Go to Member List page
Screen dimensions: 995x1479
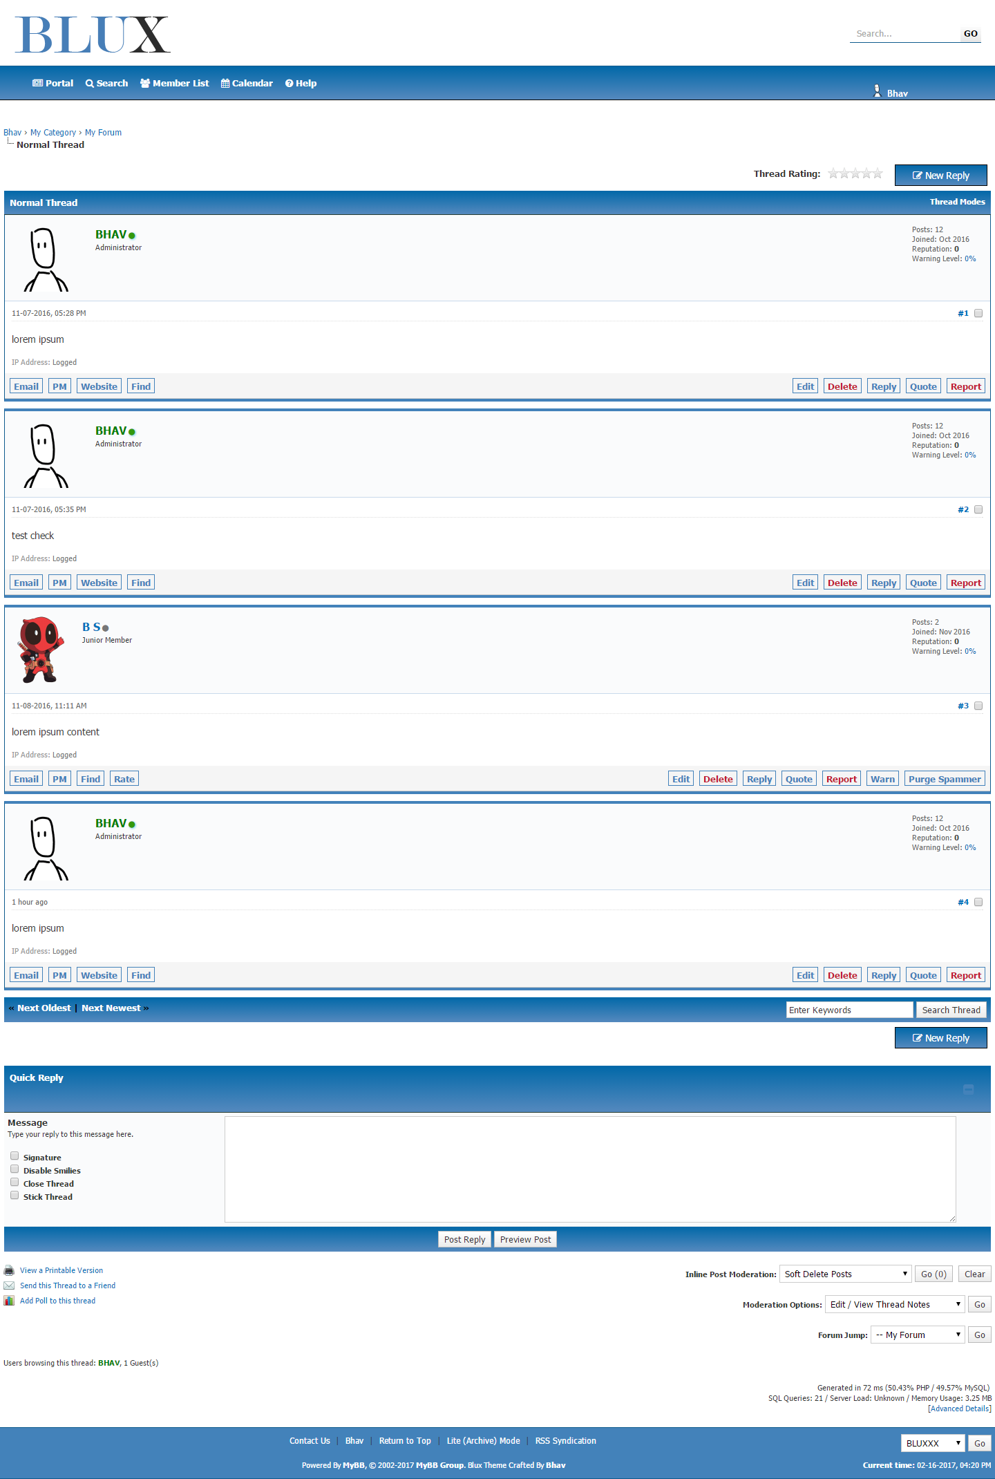(x=174, y=83)
